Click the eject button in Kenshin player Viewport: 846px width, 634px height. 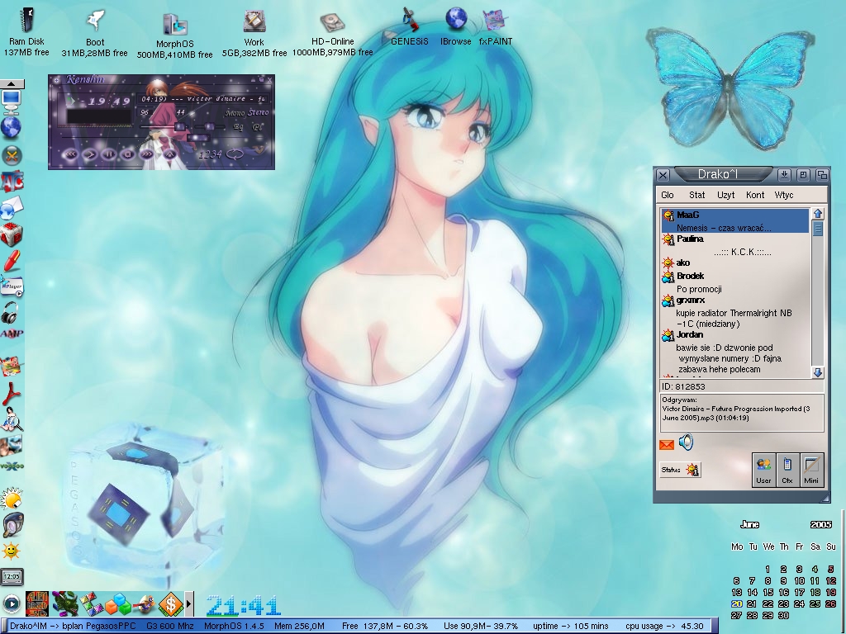pos(169,154)
